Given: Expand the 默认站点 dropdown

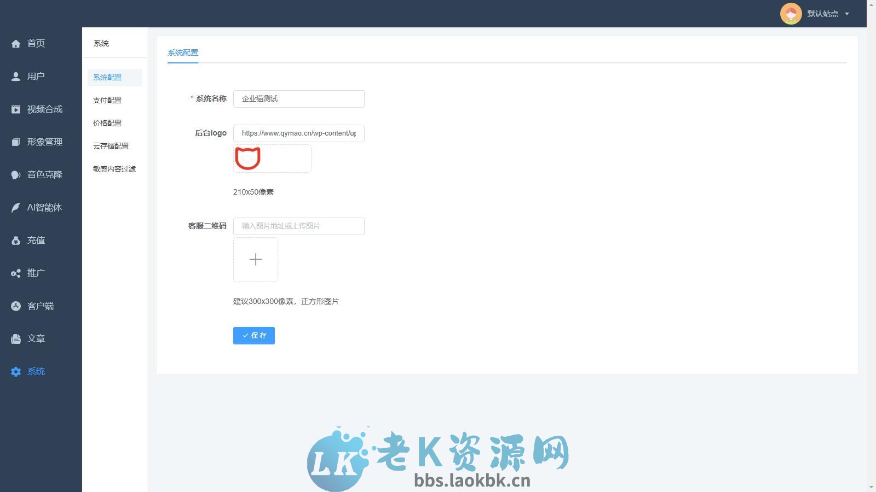Looking at the screenshot, I should pos(824,14).
